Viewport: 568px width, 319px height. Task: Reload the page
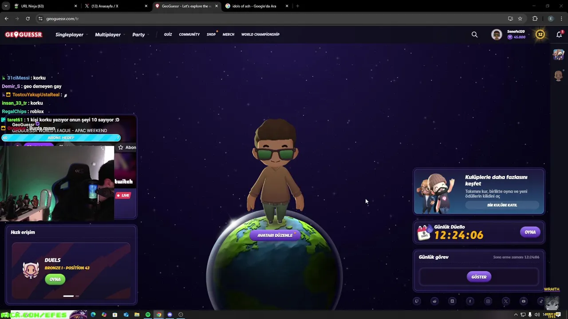(28, 19)
